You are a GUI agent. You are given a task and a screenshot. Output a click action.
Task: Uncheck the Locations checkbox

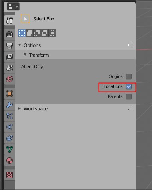(x=129, y=86)
